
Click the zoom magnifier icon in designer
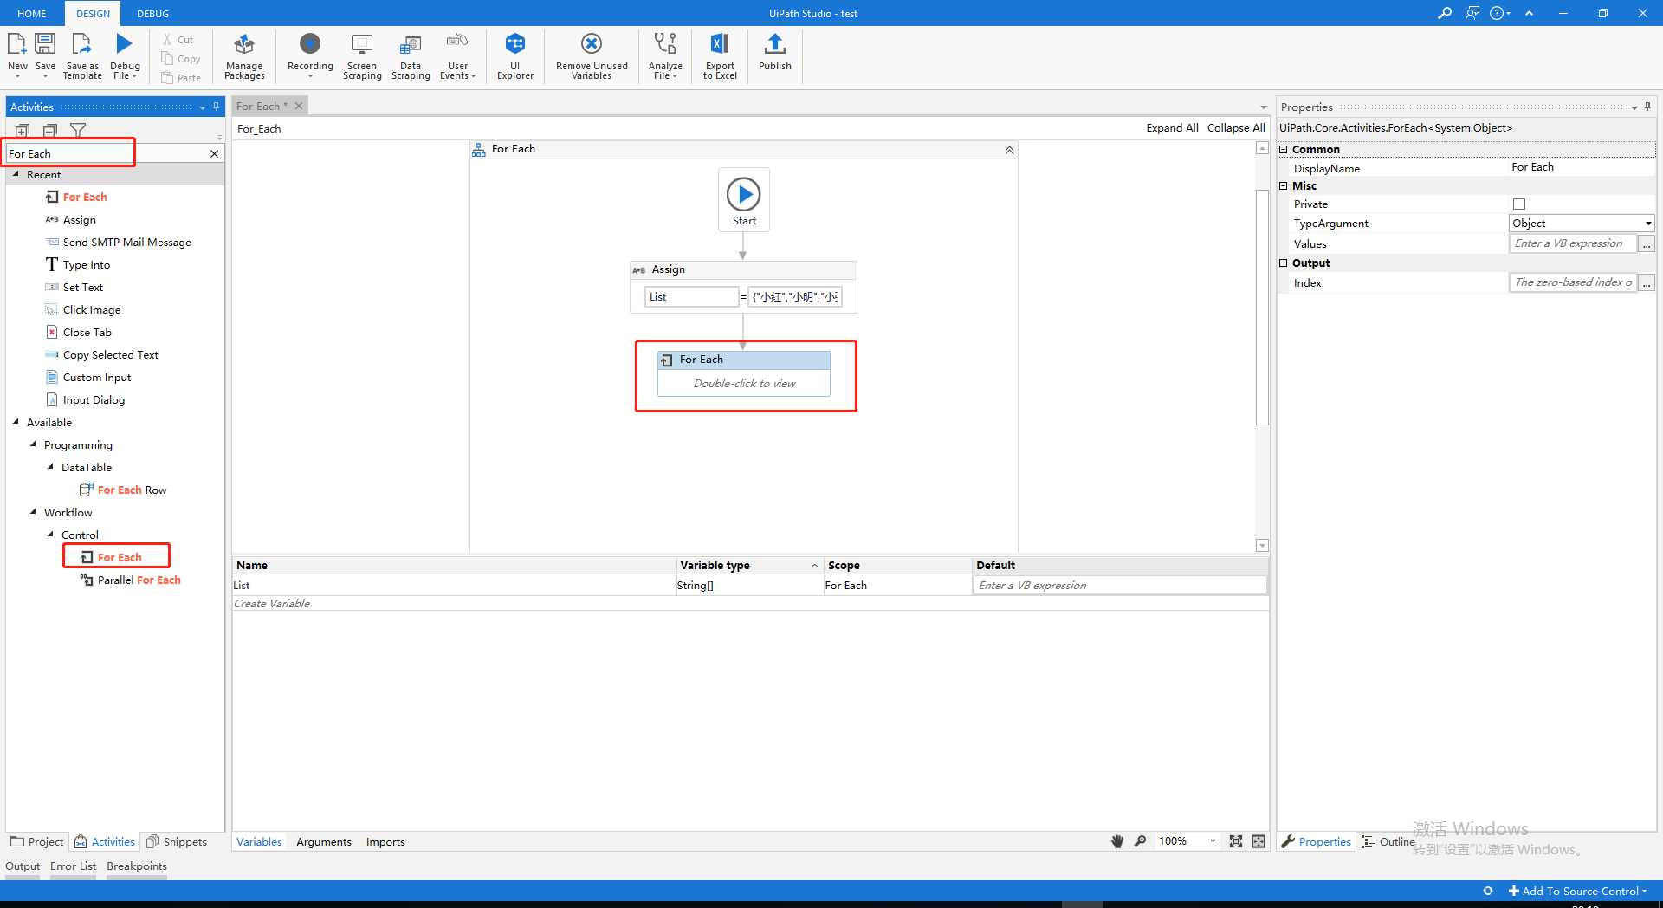pos(1140,841)
